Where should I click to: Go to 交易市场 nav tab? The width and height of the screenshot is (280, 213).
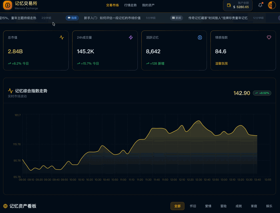(112, 5)
